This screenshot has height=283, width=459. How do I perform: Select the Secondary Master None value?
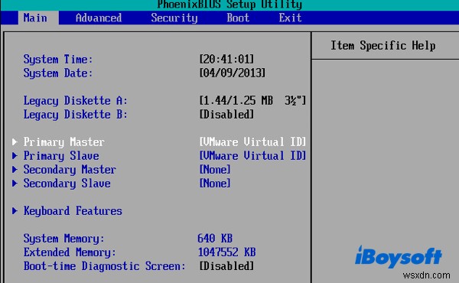click(215, 170)
